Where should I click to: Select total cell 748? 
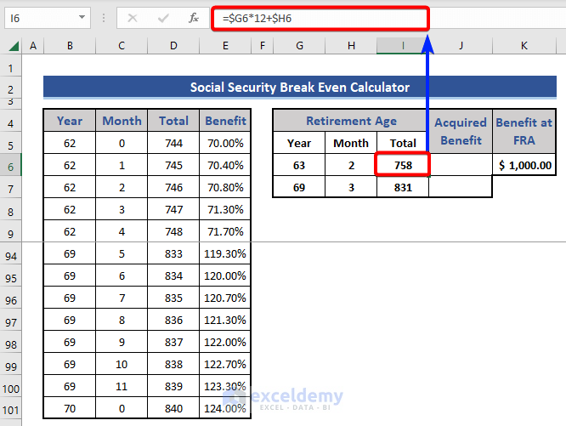[173, 231]
